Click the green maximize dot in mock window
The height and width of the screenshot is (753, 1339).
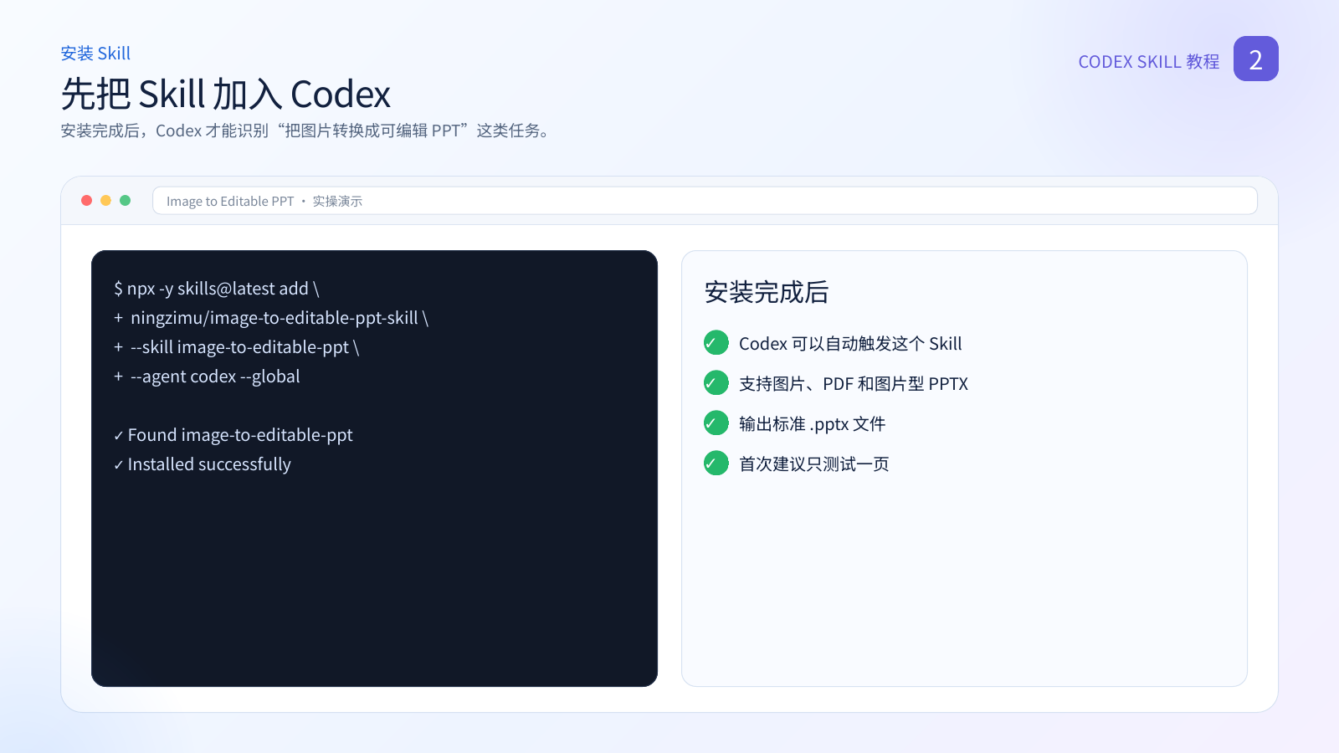click(x=126, y=201)
